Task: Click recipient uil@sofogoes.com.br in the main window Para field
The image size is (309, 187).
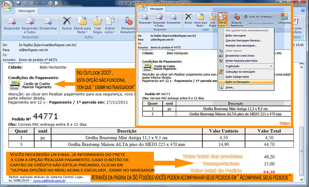Action: [x=34, y=50]
